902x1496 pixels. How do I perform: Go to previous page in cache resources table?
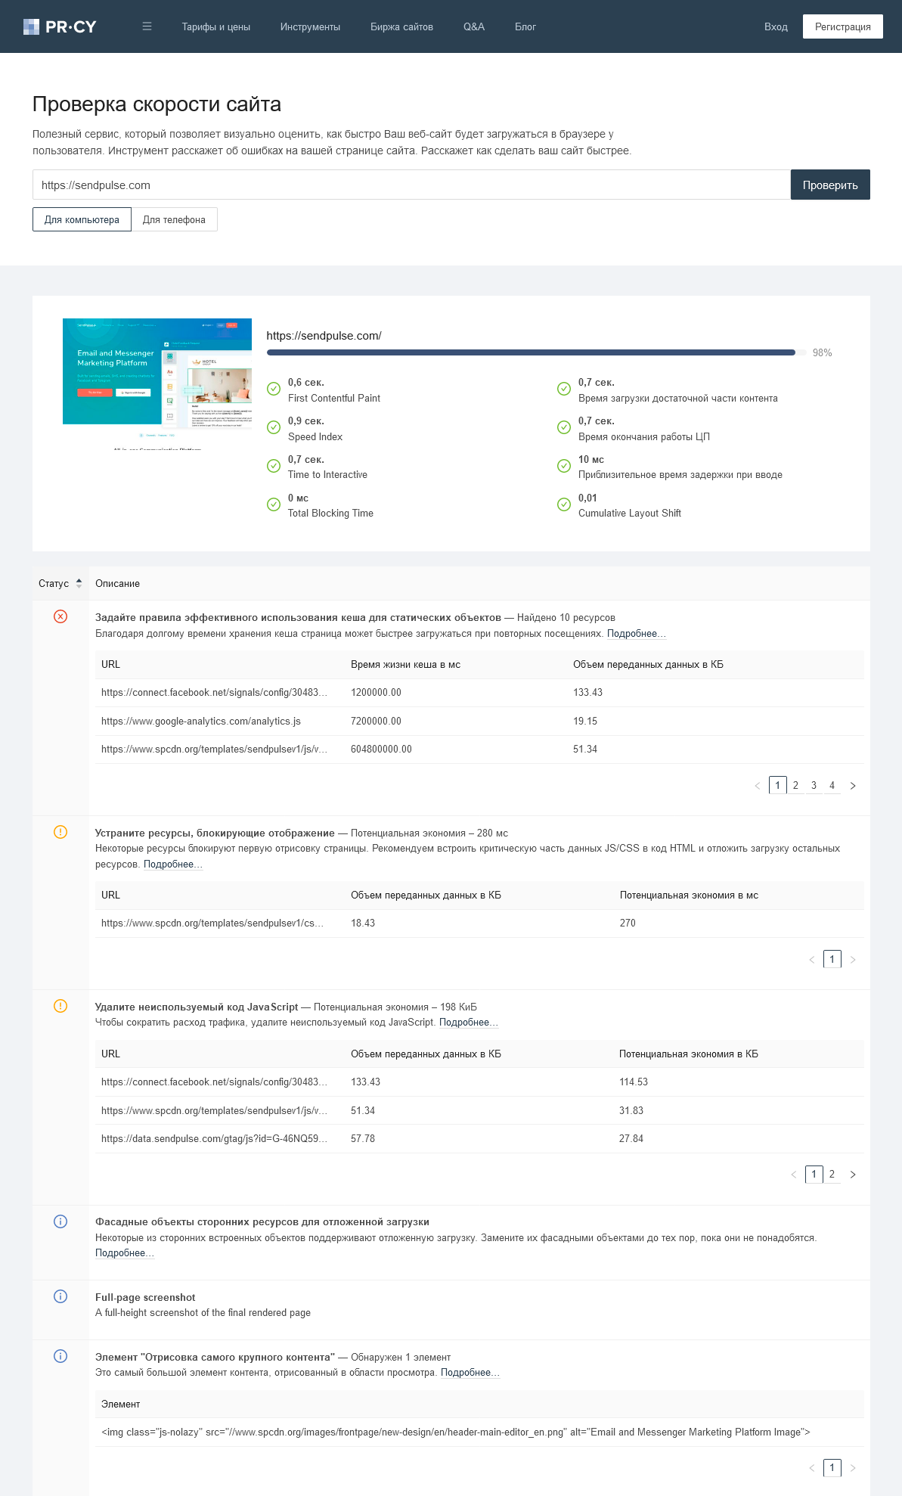[757, 786]
